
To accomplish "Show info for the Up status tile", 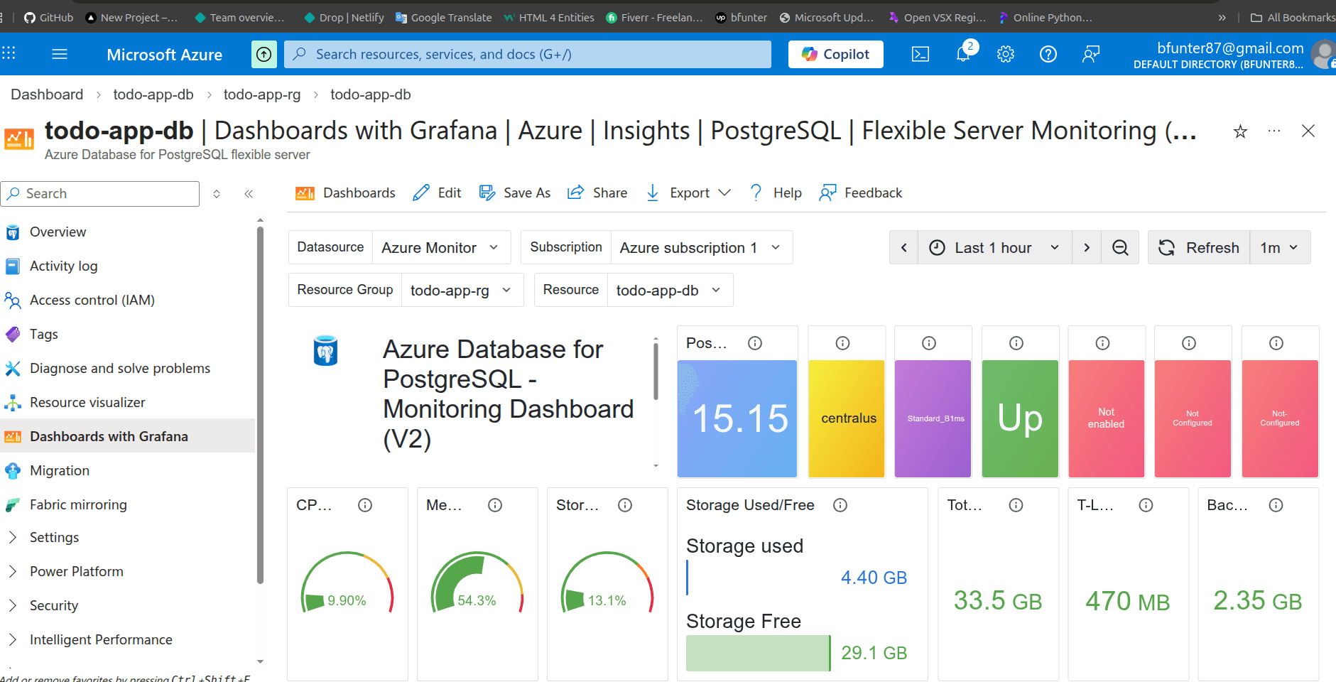I will point(1017,343).
